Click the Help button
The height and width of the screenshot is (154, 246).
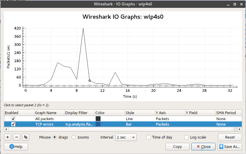(16, 146)
